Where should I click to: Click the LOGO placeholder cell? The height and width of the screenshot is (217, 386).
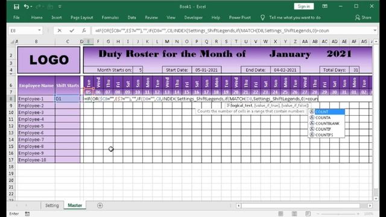49,60
